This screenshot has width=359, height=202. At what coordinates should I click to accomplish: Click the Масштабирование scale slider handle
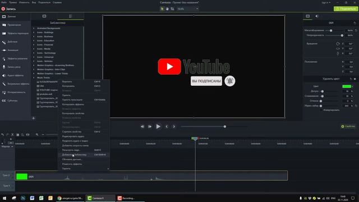click(x=331, y=30)
